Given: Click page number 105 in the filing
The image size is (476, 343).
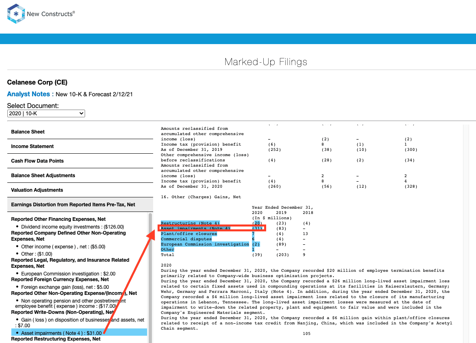Looking at the screenshot, I should (307, 334).
